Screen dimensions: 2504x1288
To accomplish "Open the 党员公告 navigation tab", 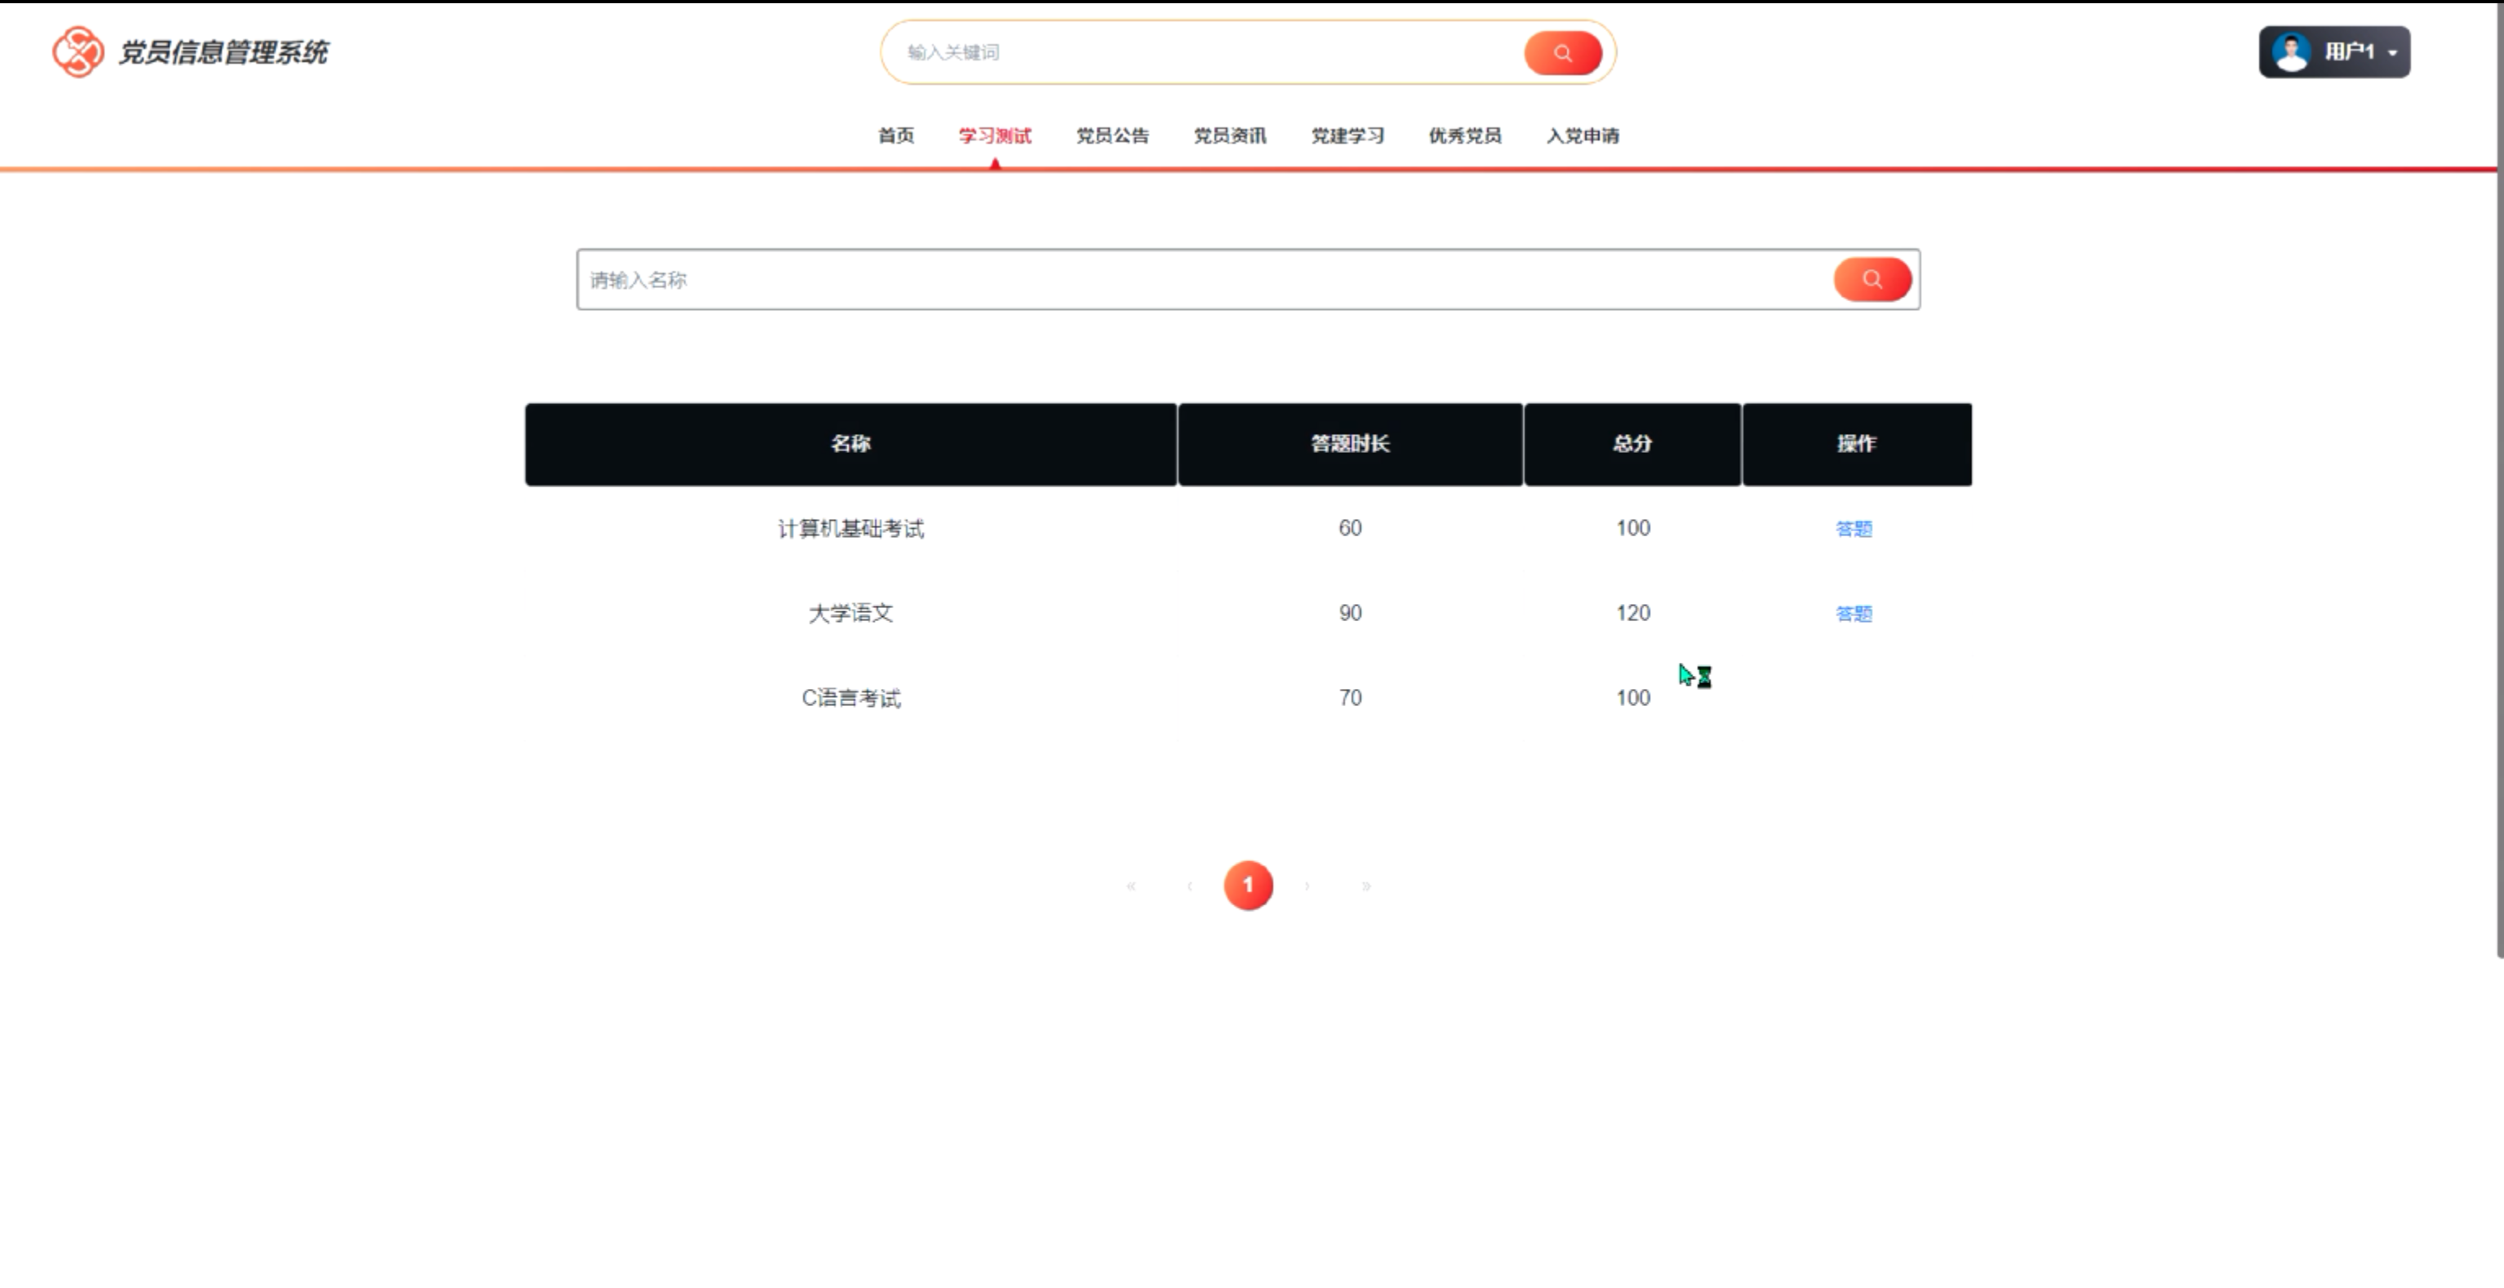I will (1112, 136).
